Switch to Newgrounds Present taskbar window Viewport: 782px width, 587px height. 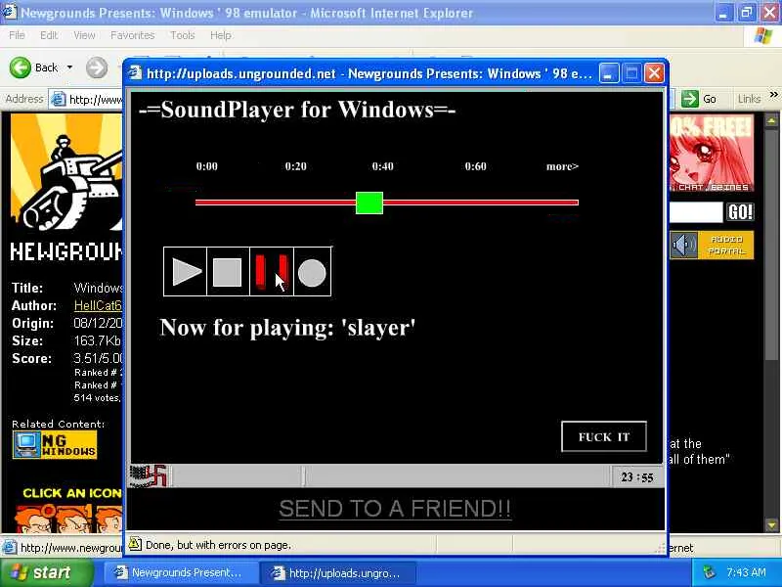(181, 572)
